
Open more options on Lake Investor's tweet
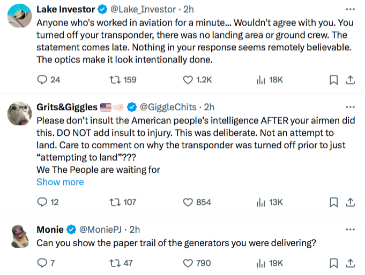coord(351,9)
